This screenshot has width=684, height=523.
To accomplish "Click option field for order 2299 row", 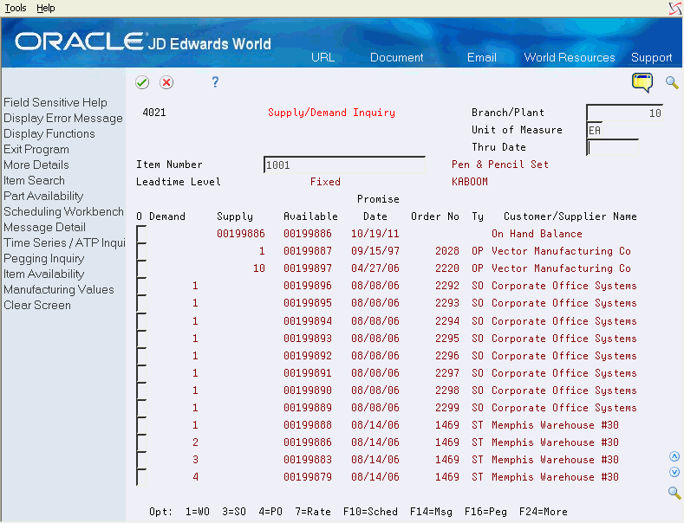I will click(x=141, y=408).
